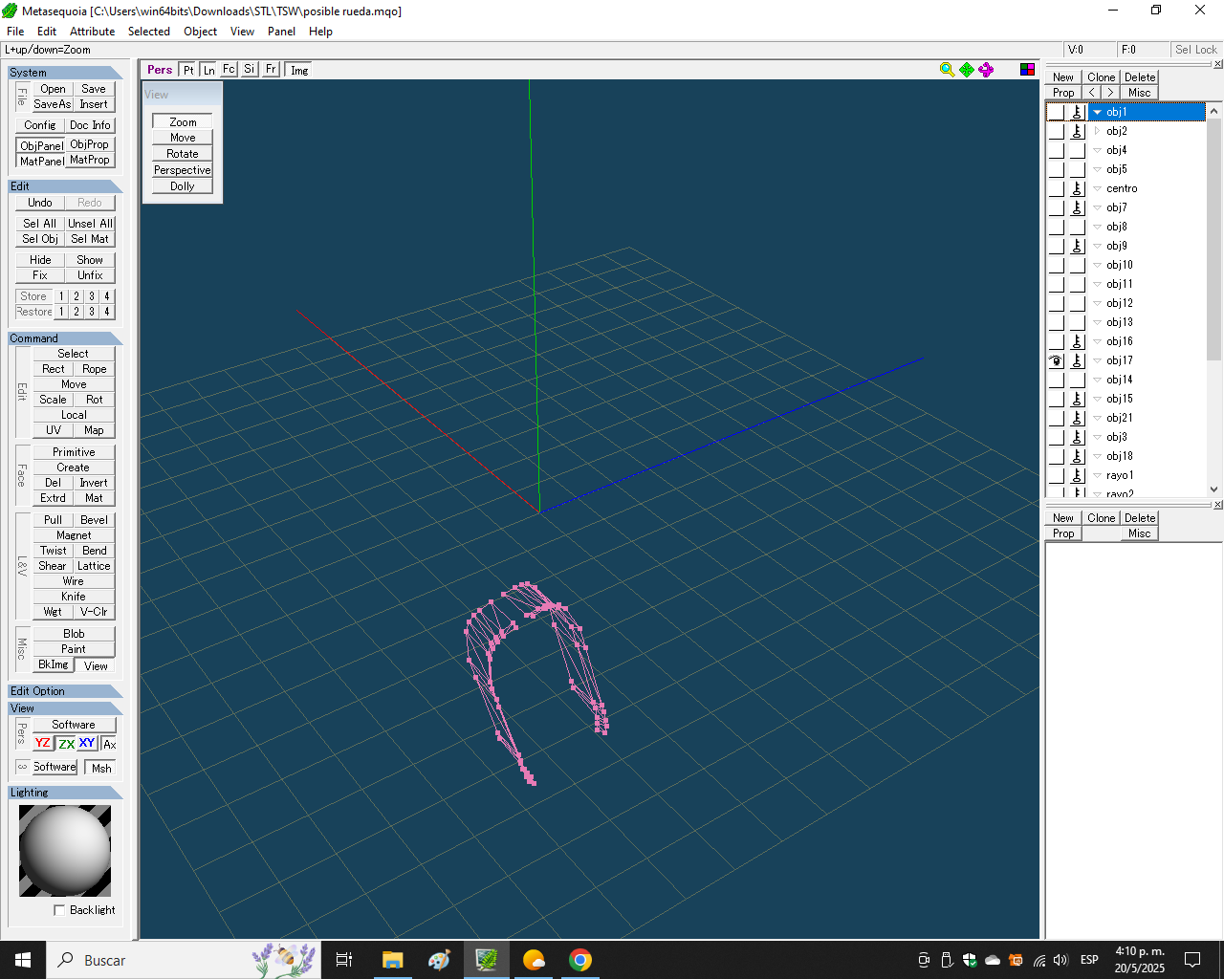
Task: Click the lock key icon for centro
Action: [x=1077, y=188]
